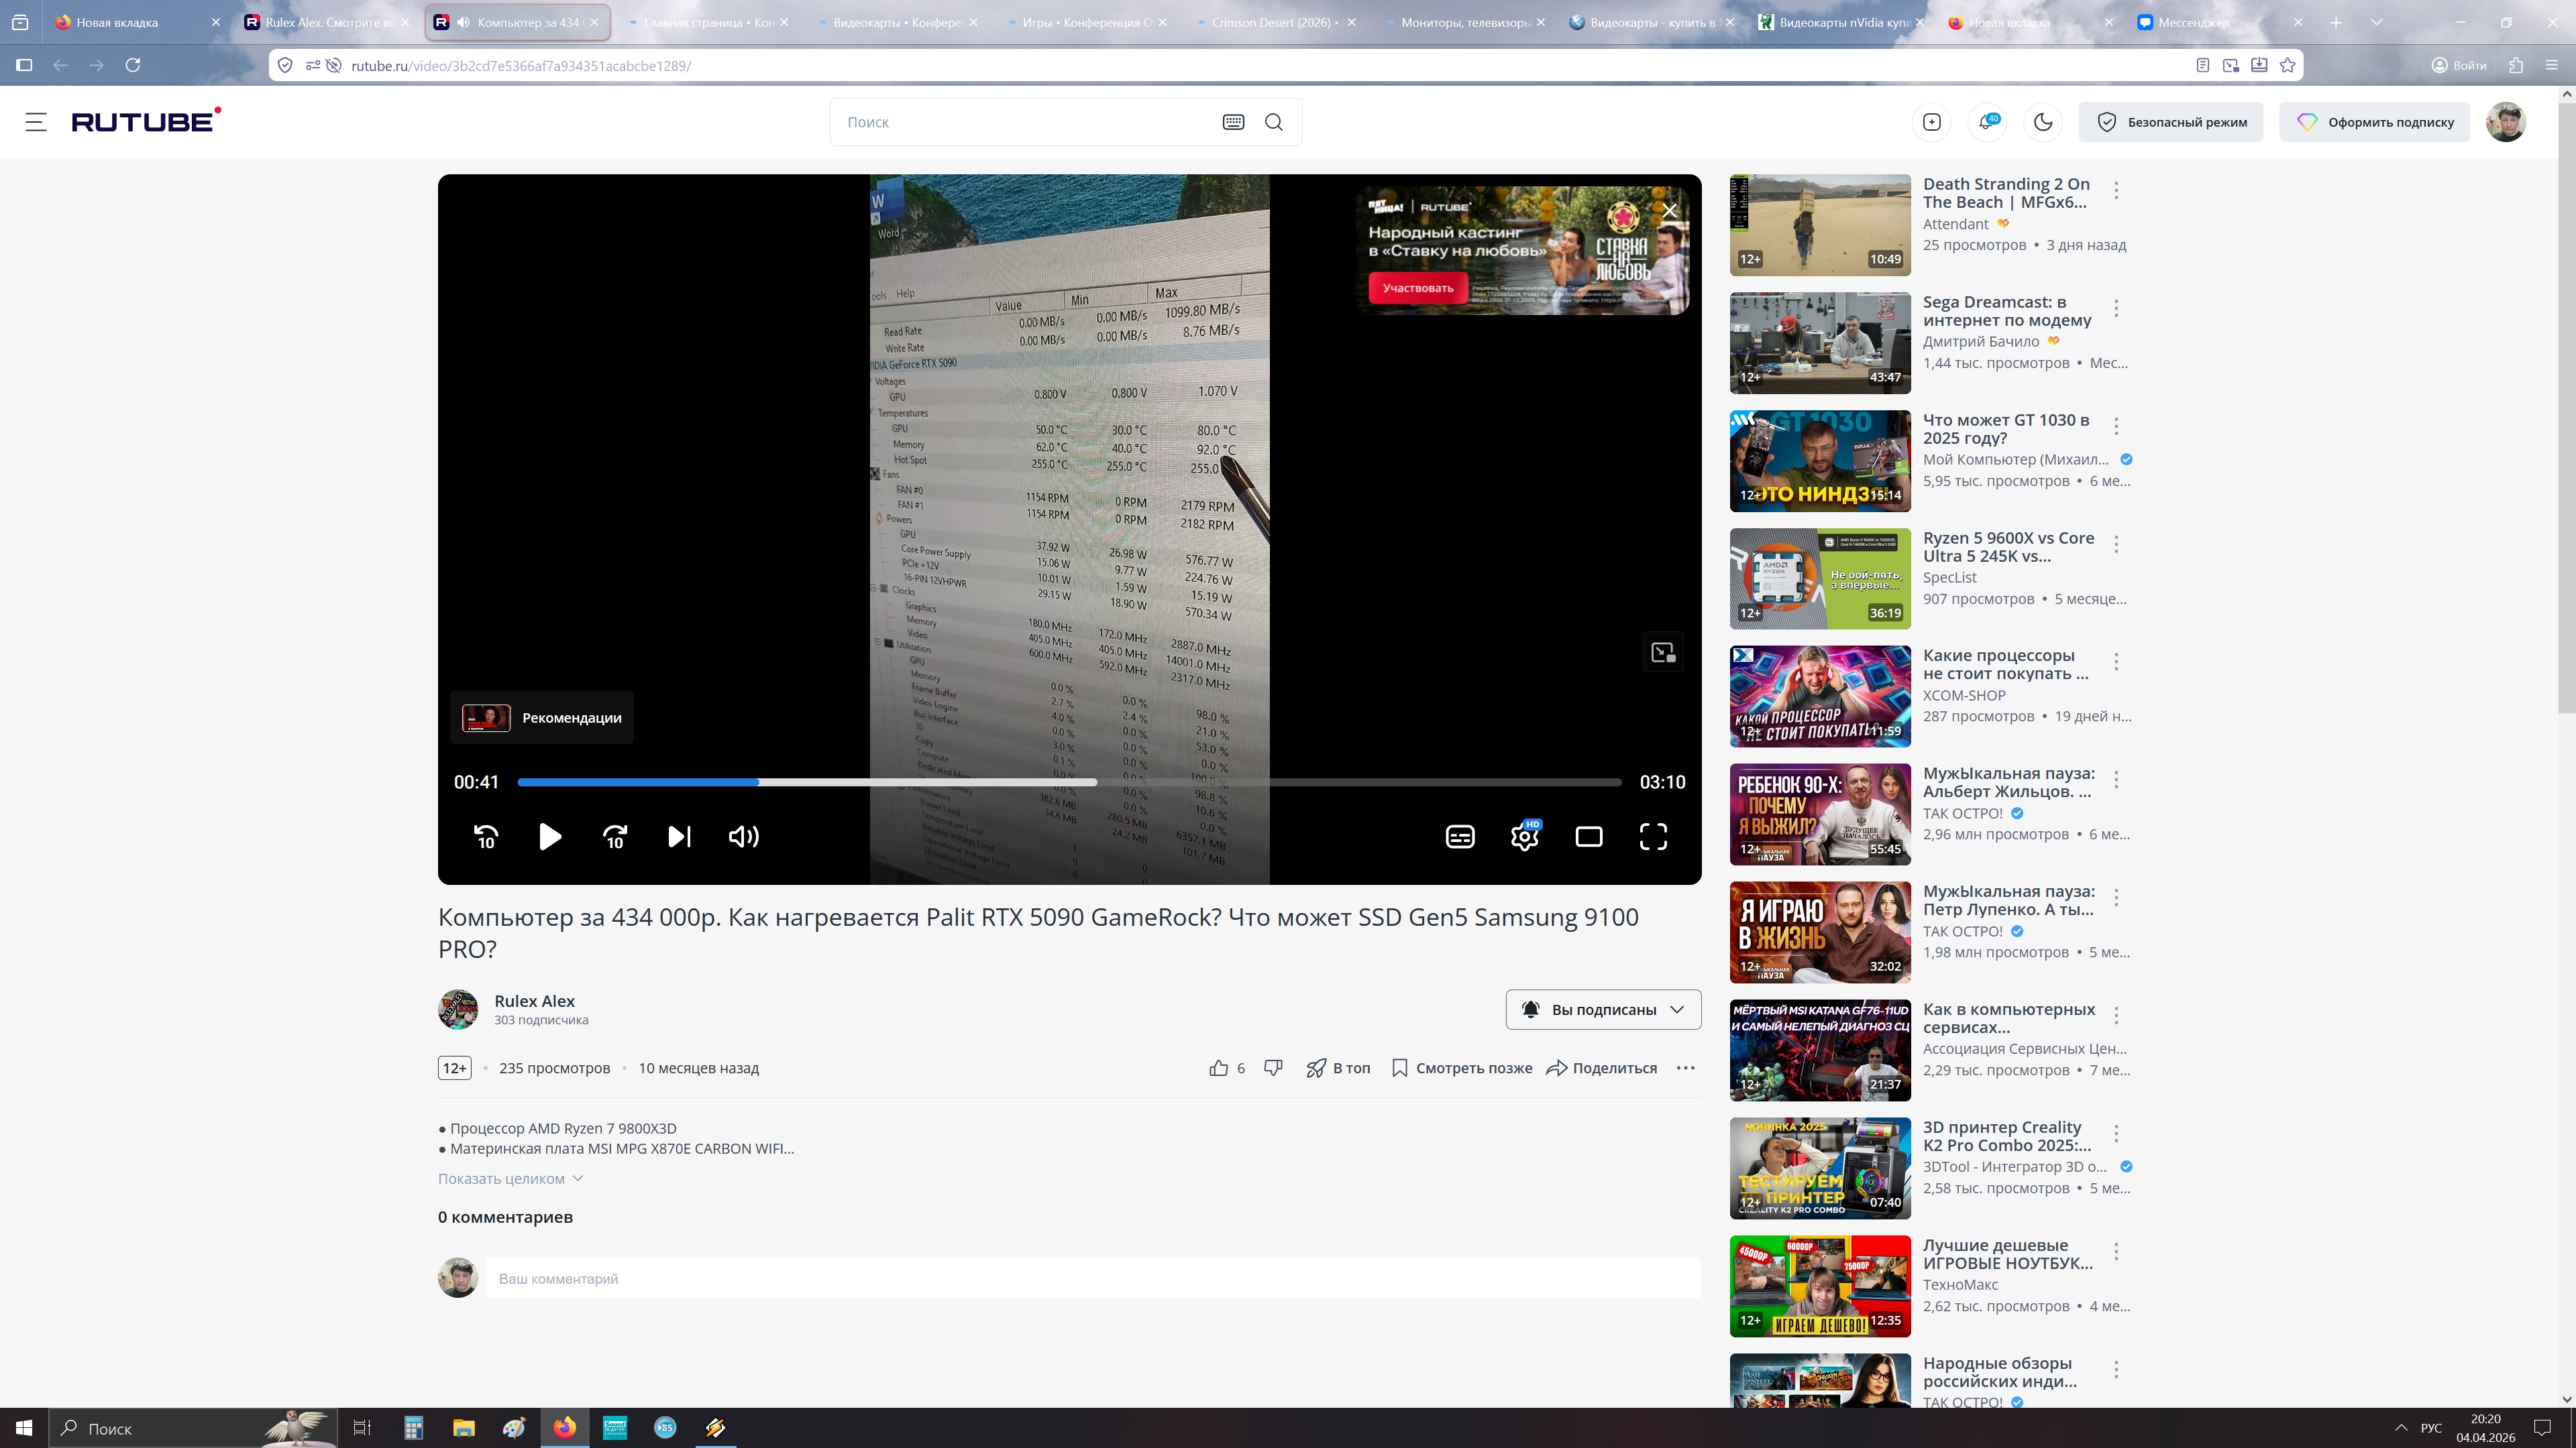Toggle Безопасный режим safe mode
2576x1448 pixels.
coord(2171,122)
